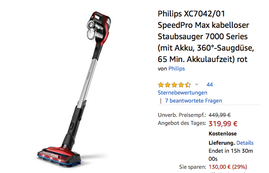This screenshot has width=269, height=173.
Task: Click the Philips vacuum cleaner product image
Action: point(74,89)
